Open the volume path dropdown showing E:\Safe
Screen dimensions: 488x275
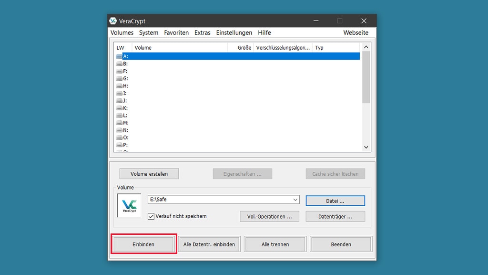tap(295, 199)
